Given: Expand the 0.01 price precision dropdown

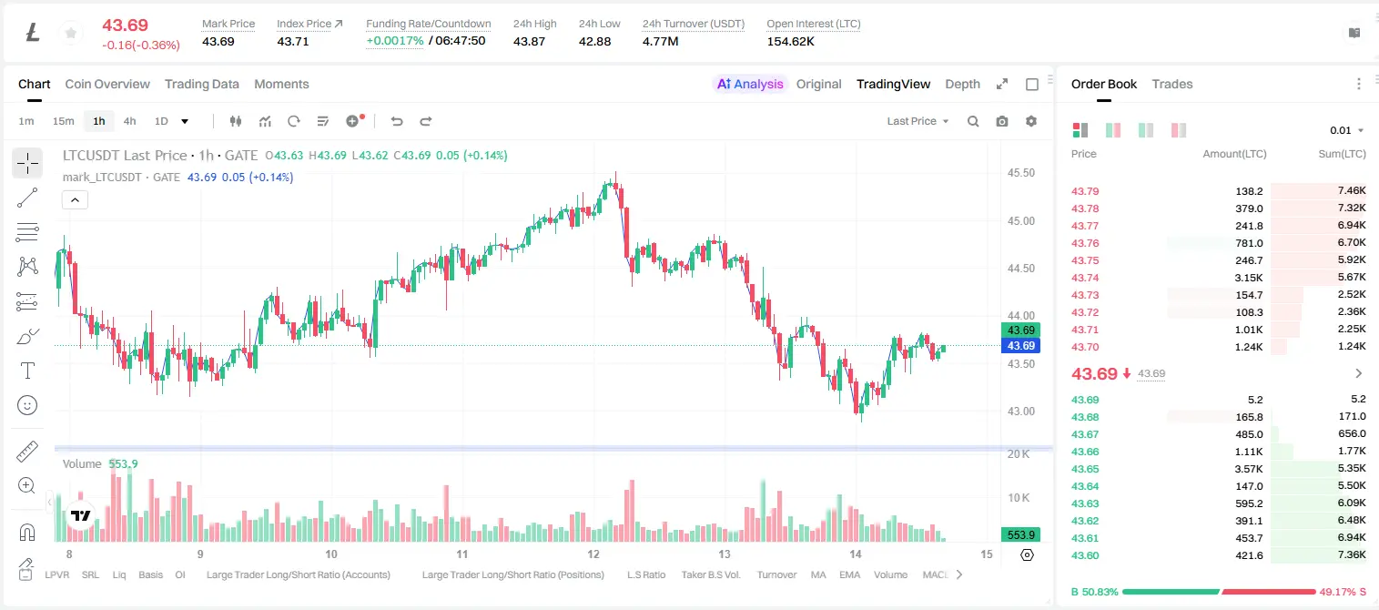Looking at the screenshot, I should (1347, 130).
